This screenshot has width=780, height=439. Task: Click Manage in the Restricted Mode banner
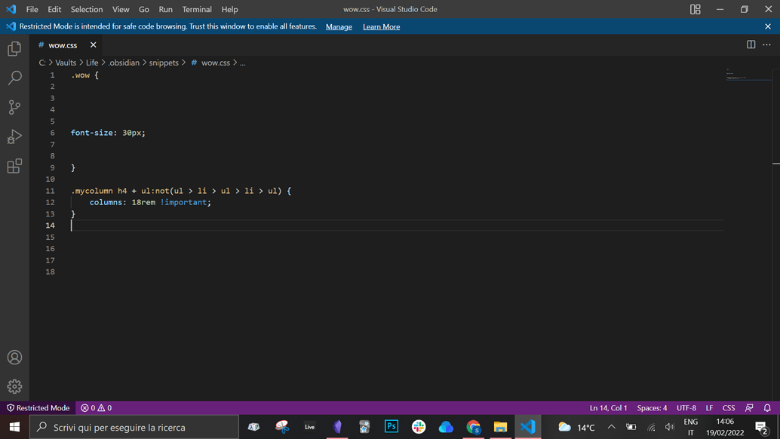pos(339,26)
